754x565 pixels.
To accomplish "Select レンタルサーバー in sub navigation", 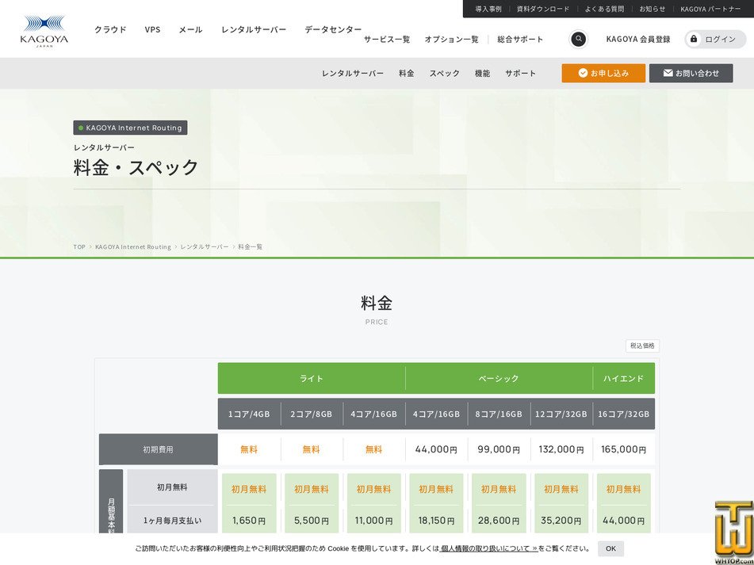I will (353, 73).
